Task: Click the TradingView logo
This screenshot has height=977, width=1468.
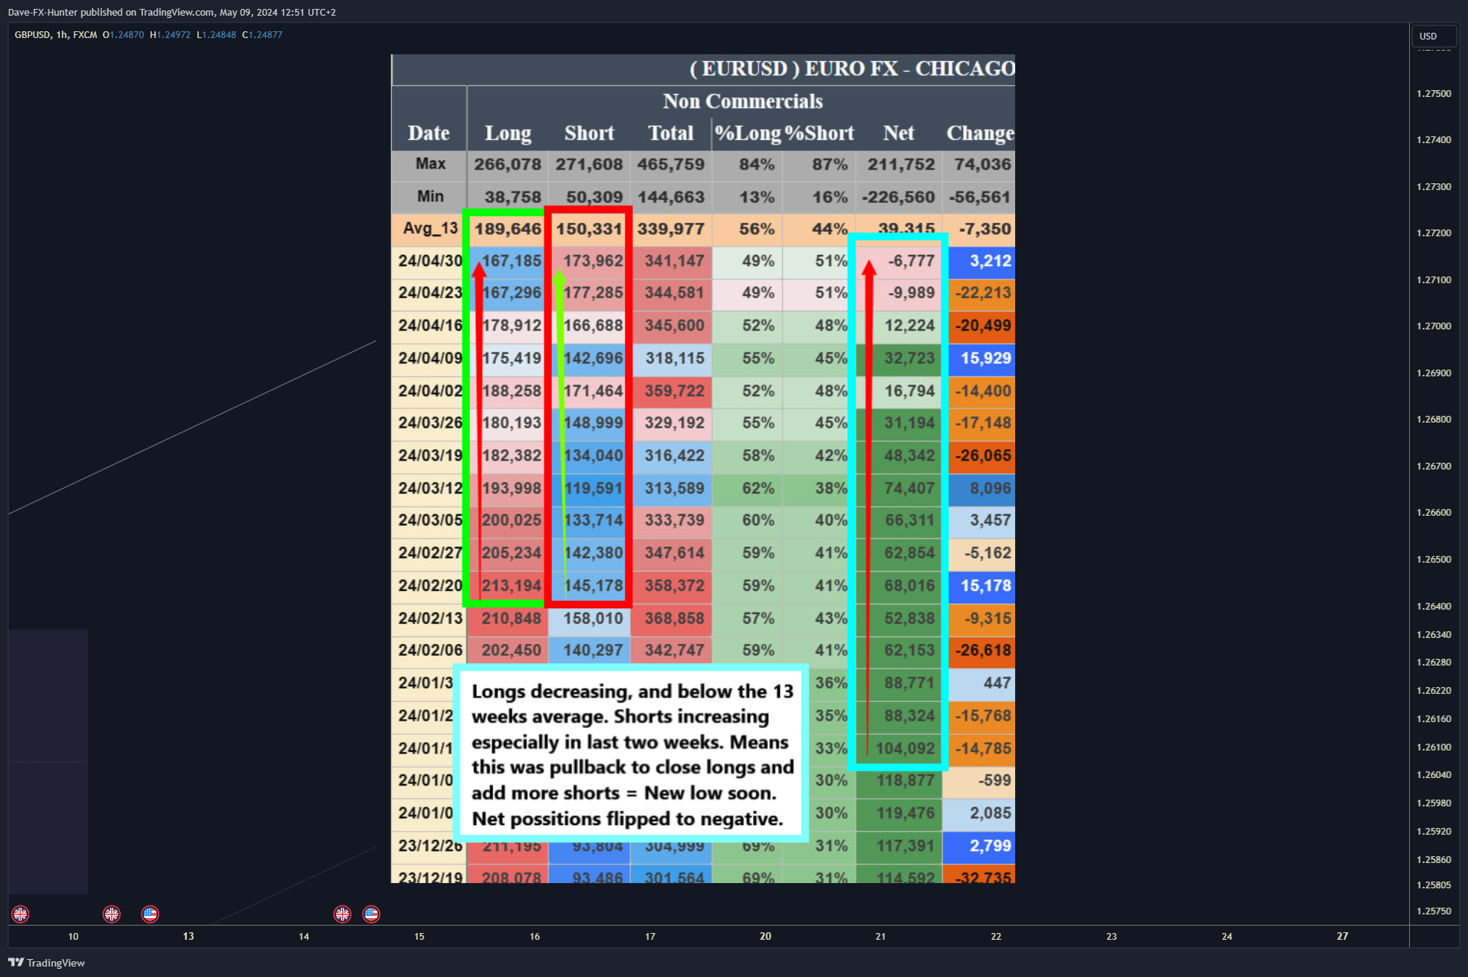Action: [x=46, y=962]
